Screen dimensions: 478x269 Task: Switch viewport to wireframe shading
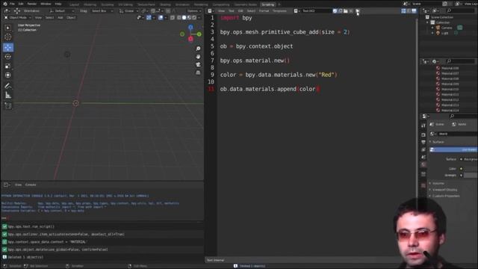(x=179, y=18)
